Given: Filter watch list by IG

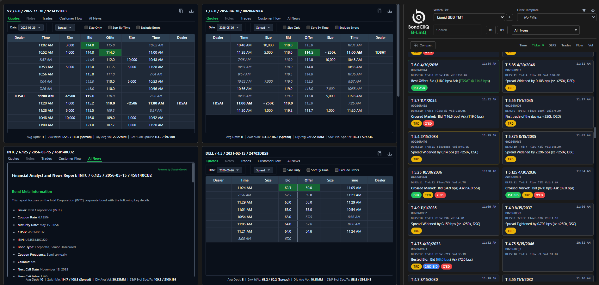Looking at the screenshot, I should coord(491,30).
